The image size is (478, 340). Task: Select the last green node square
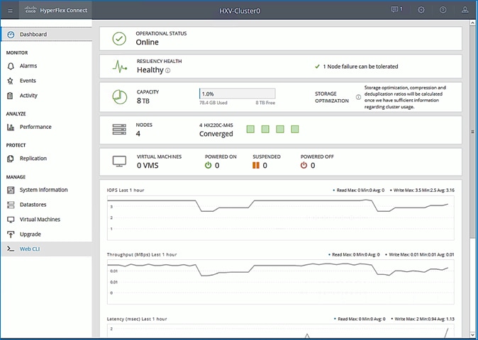tap(295, 129)
